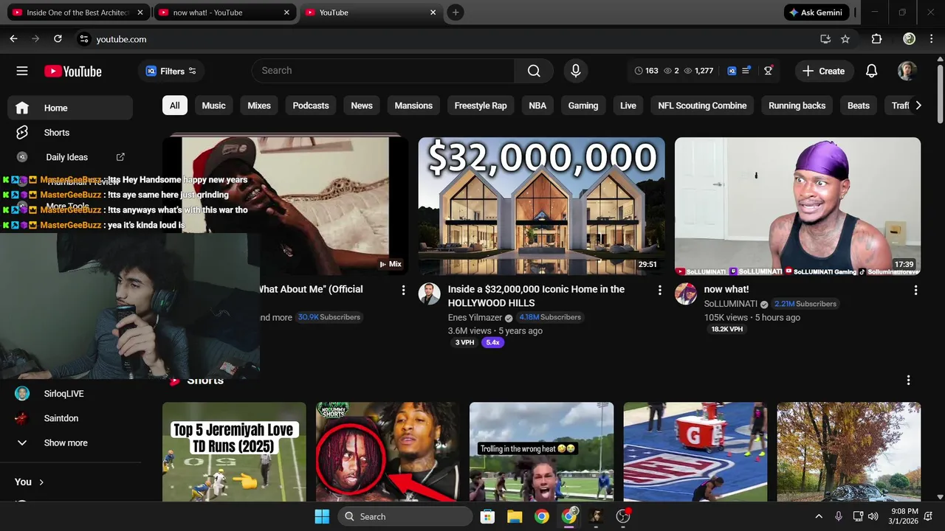This screenshot has height=531, width=945.
Task: Start voice search with microphone icon
Action: point(576,71)
